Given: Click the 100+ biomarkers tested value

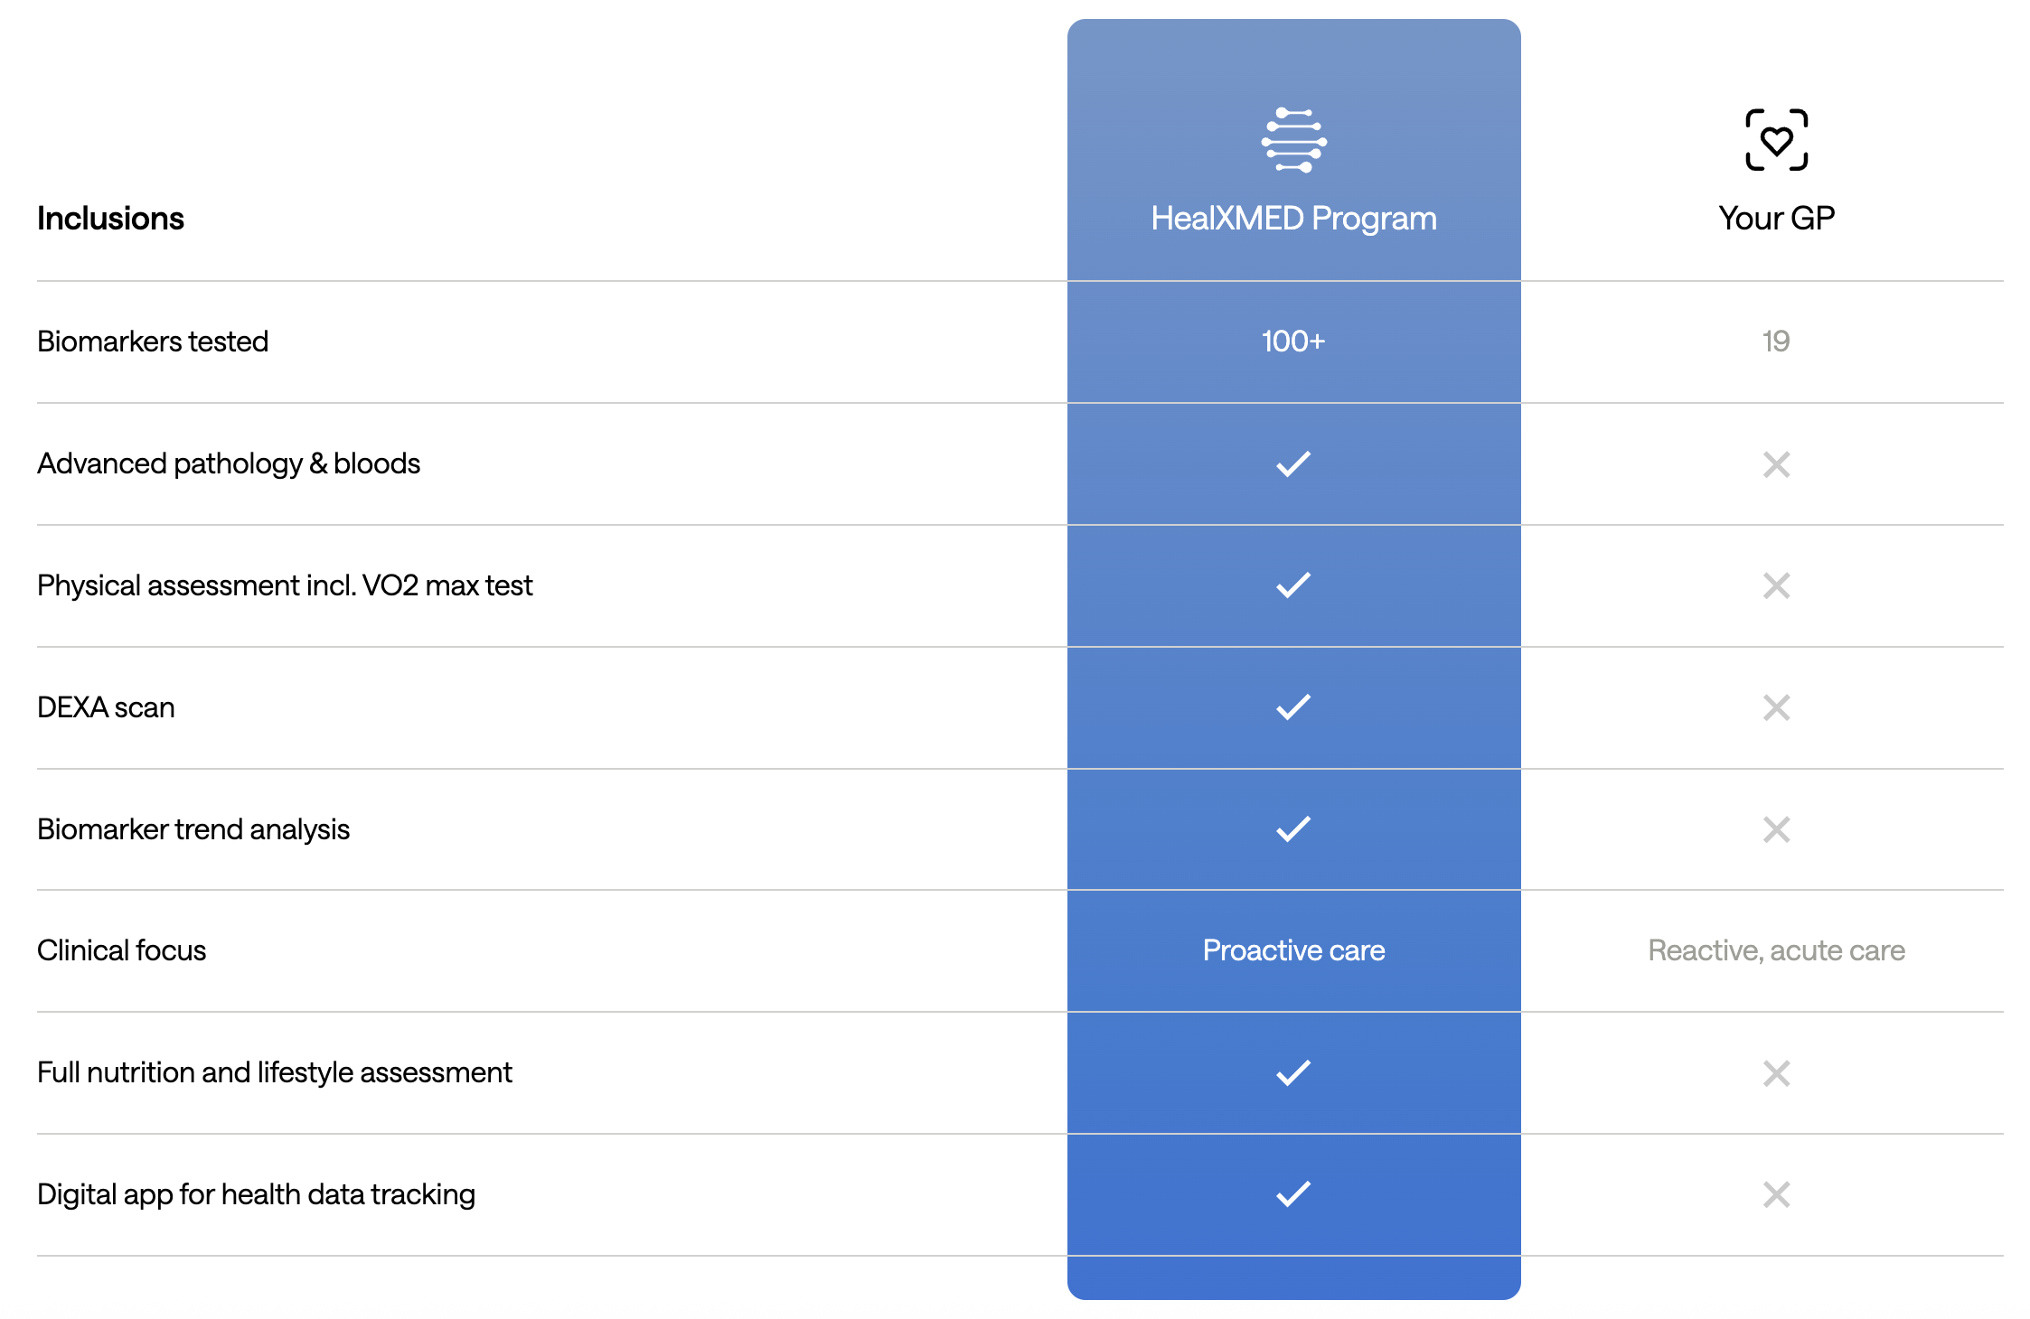Looking at the screenshot, I should click(x=1293, y=341).
